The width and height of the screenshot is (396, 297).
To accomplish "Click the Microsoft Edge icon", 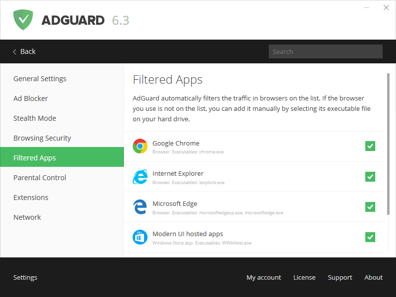I will 140,207.
